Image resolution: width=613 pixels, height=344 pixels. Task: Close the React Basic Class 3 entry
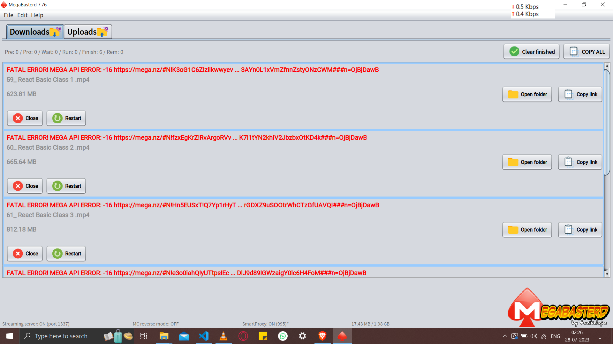pos(25,254)
